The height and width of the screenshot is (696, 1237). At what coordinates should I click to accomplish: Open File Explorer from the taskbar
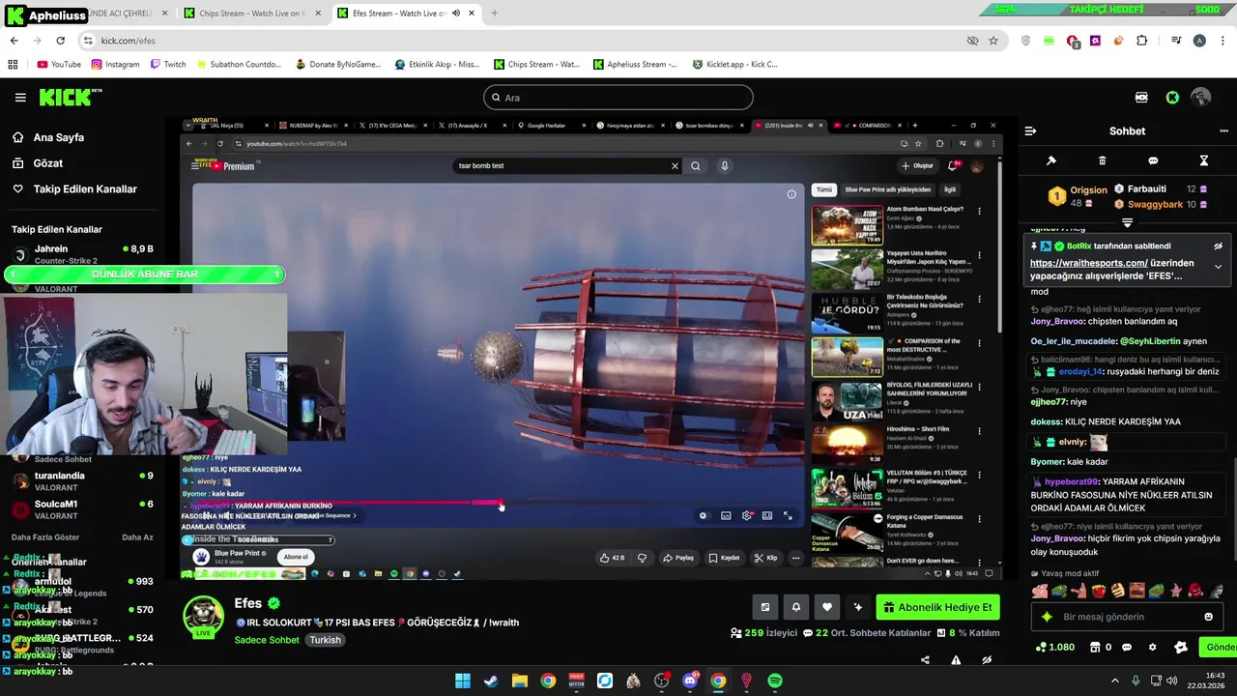(x=520, y=681)
